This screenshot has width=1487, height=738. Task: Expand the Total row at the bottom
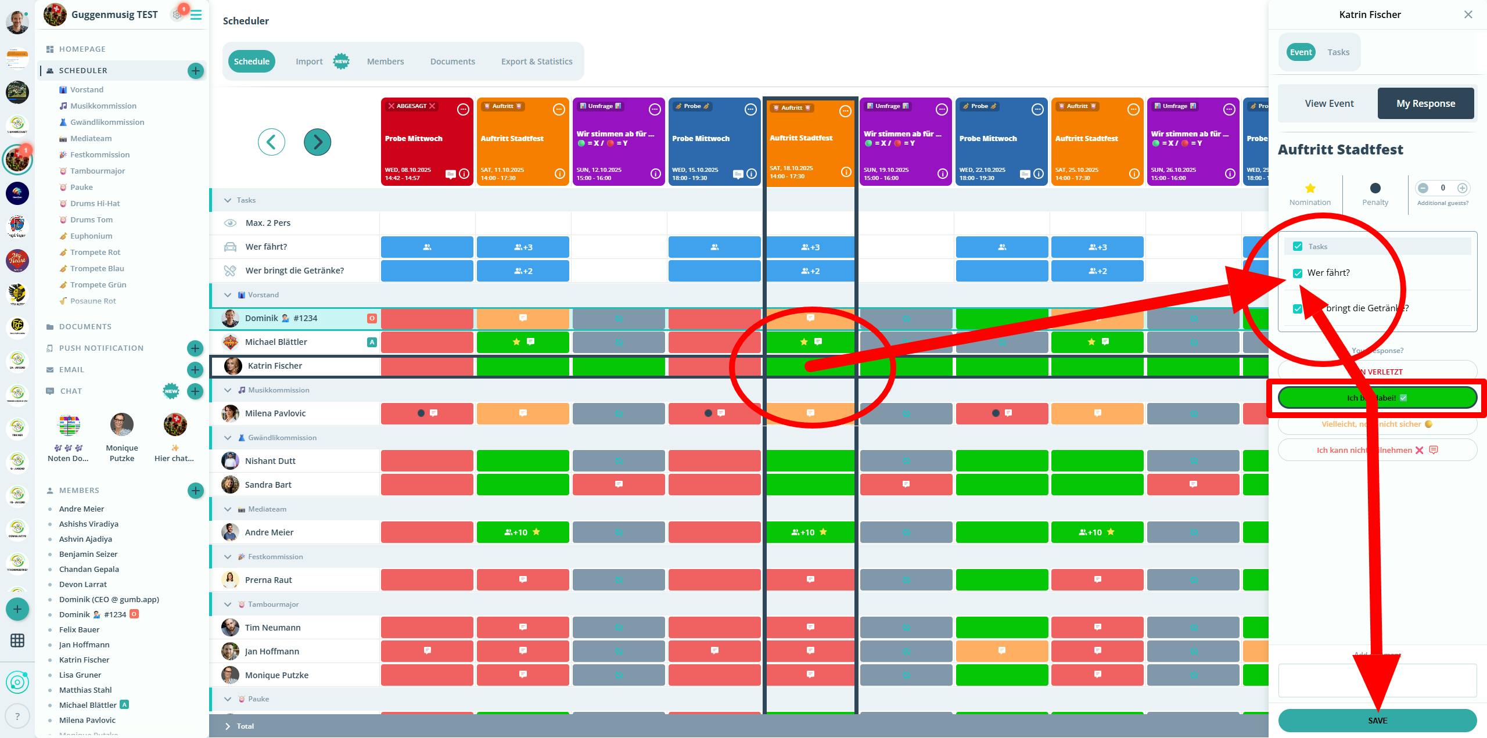(x=228, y=726)
